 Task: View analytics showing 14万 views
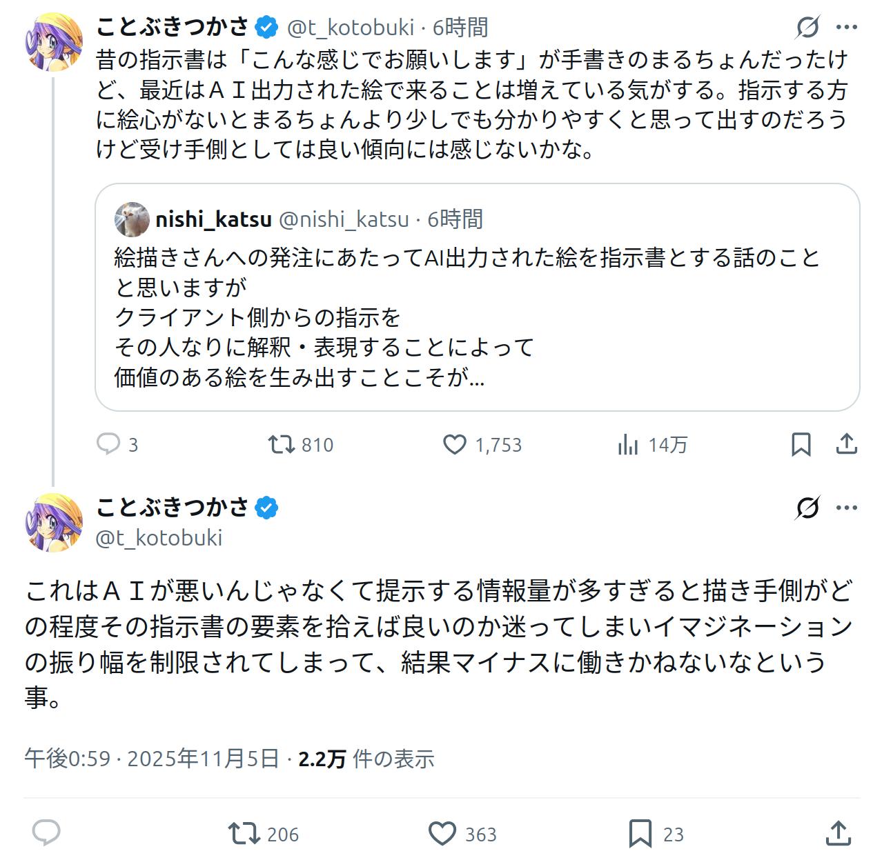coord(628,445)
